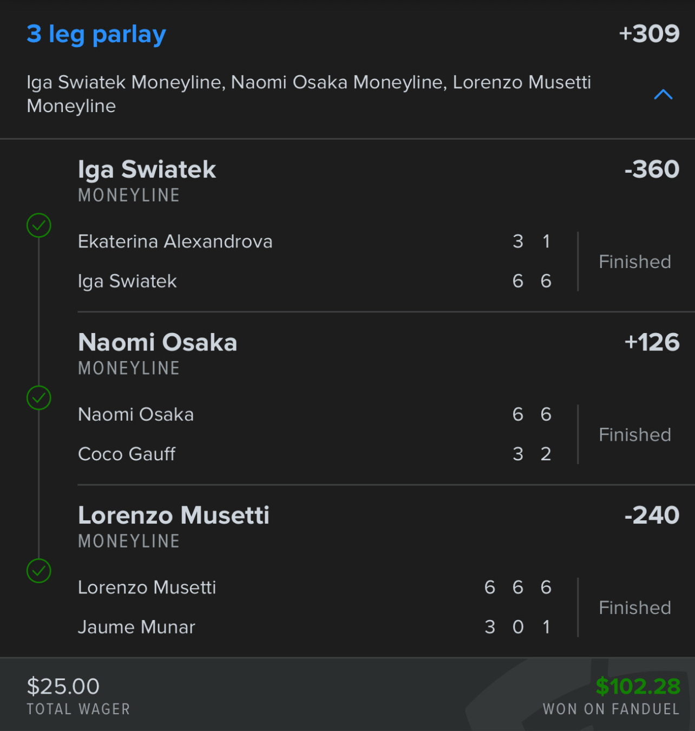This screenshot has height=731, width=695.
Task: Tap the Finished status of Swiatek match
Action: click(635, 262)
